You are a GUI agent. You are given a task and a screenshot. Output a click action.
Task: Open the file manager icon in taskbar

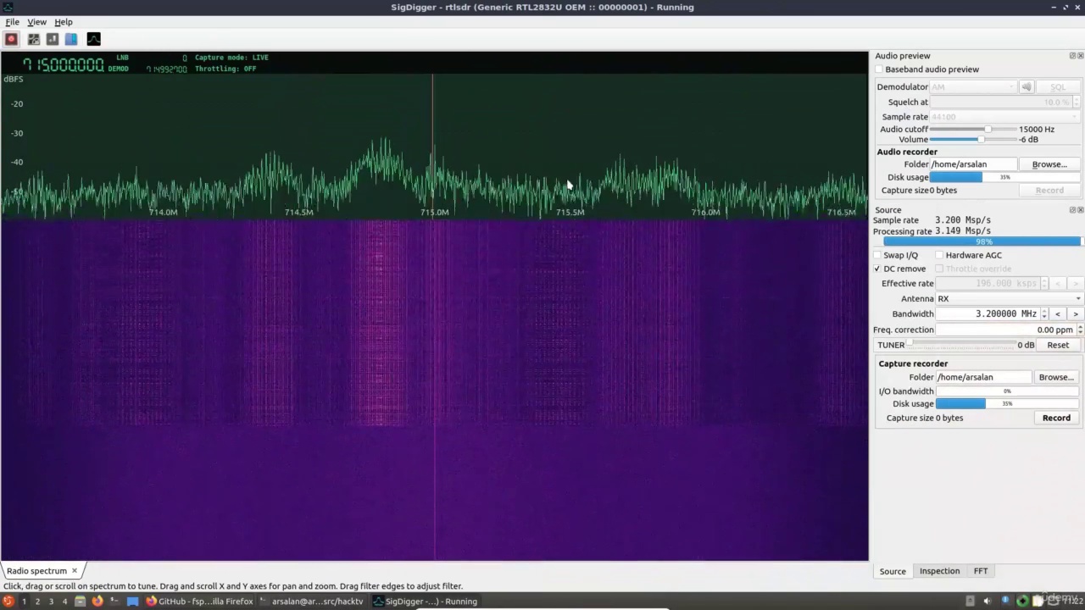pyautogui.click(x=81, y=602)
